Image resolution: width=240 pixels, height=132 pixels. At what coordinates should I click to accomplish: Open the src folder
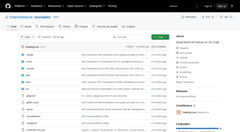[27, 89]
